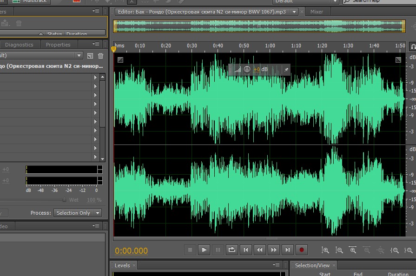Pin the HUD volume overlay
Viewport: 416px width, 276px height.
coord(286,70)
